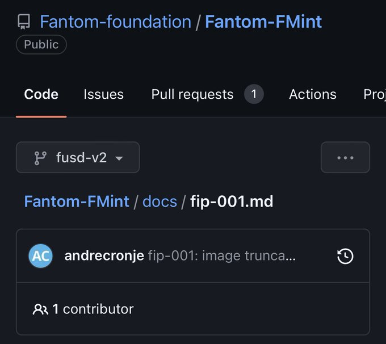The image size is (386, 344).
Task: Open the fip-001 image truncated commit message
Action: [221, 256]
